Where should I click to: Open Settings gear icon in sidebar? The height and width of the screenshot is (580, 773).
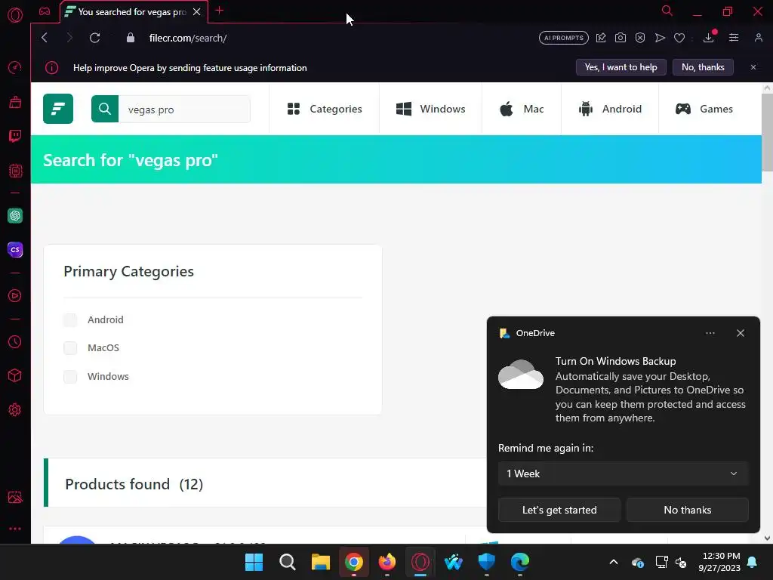tap(15, 410)
